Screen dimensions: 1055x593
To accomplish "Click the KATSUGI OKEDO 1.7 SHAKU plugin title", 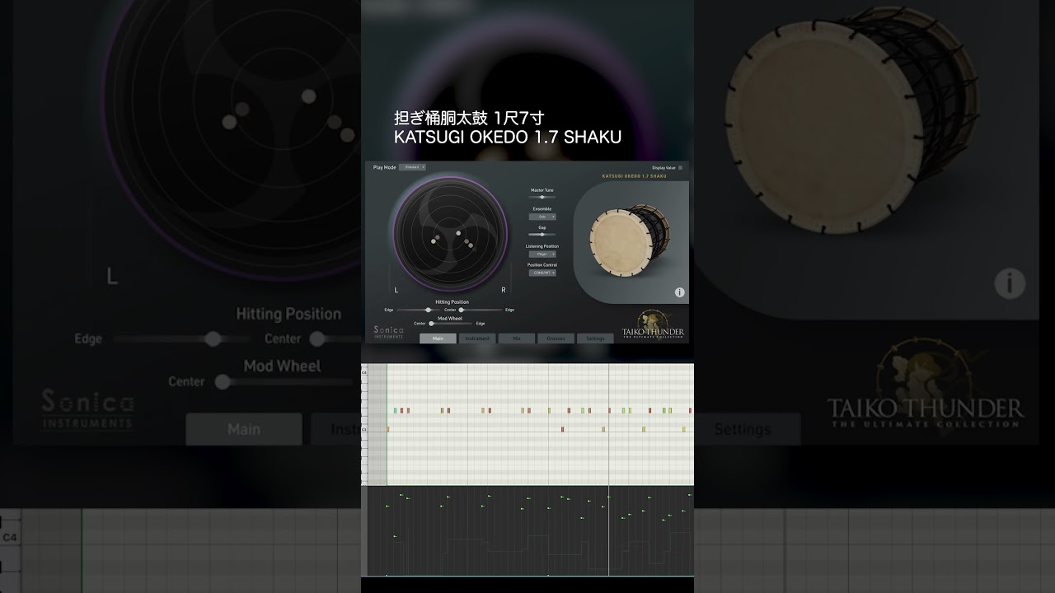I will 633,176.
